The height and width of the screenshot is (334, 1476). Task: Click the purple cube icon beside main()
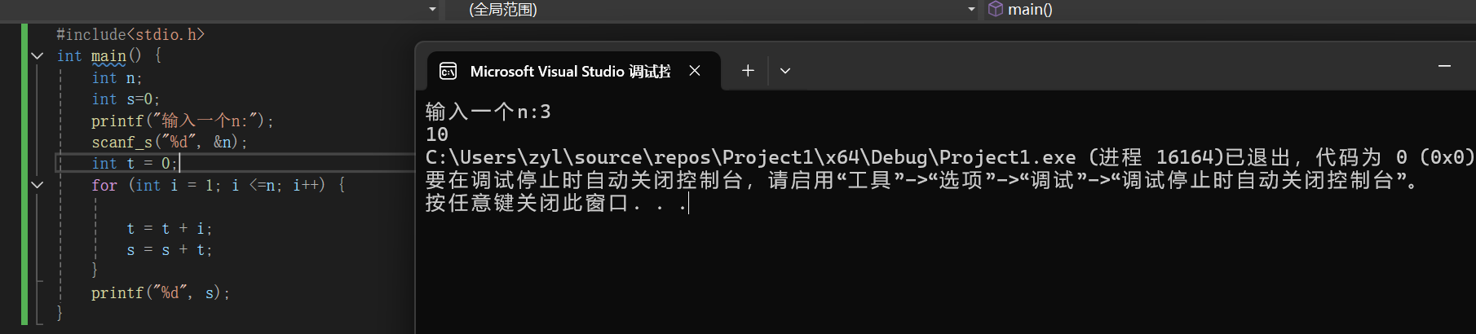pos(995,9)
